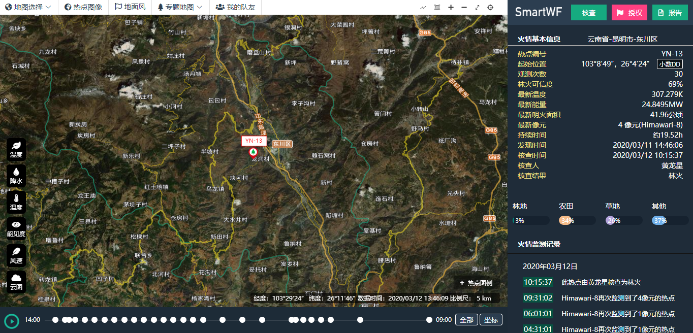Viewport: 693px width, 333px height.
Task: Enable the 温度 temperature overlay
Action: (x=16, y=202)
